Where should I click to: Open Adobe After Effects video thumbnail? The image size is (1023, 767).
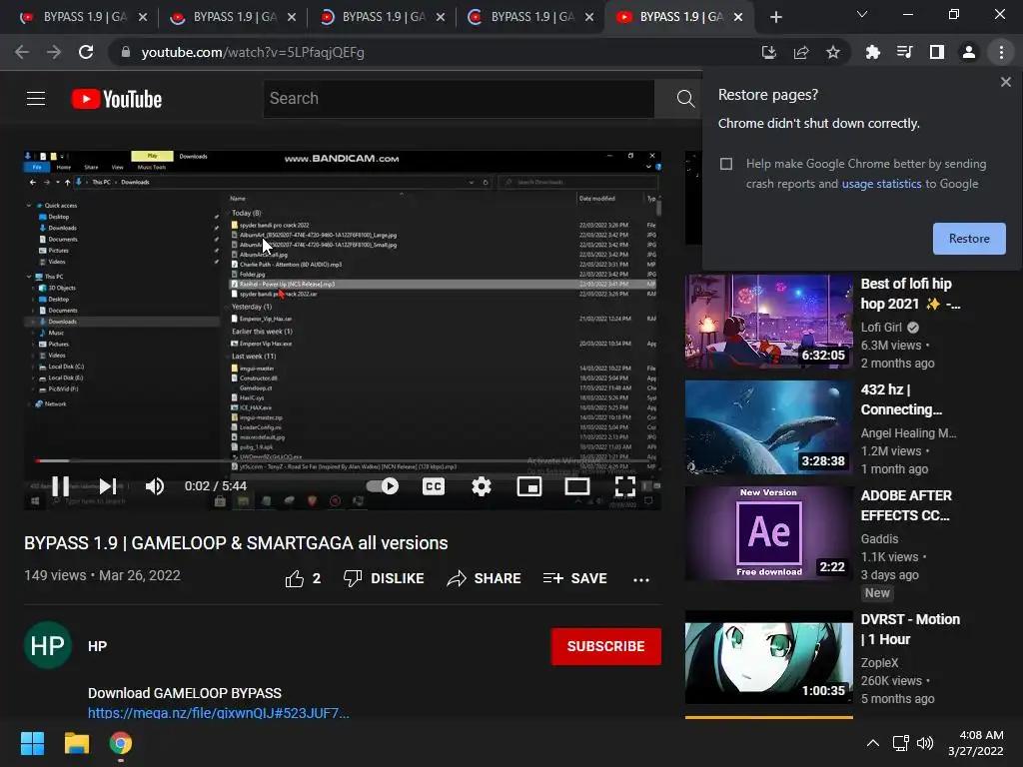pyautogui.click(x=768, y=533)
